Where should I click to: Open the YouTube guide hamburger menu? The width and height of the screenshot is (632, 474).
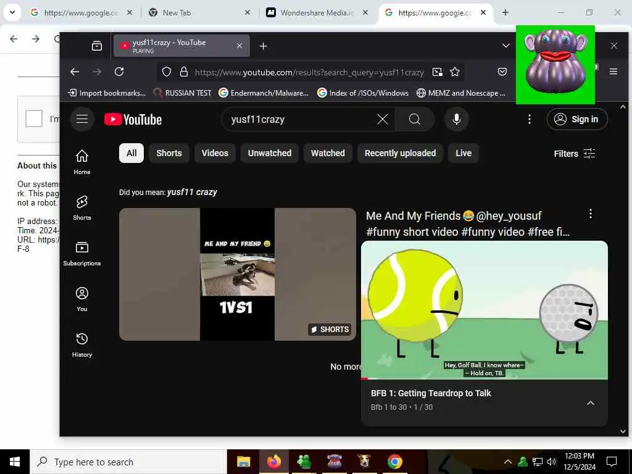[82, 119]
